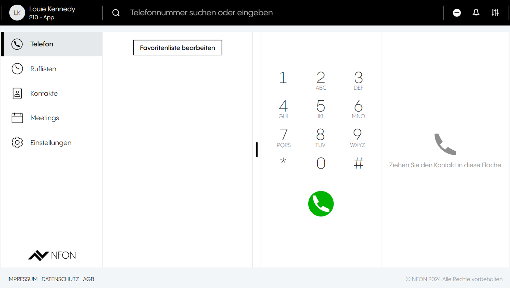Image resolution: width=510 pixels, height=288 pixels.
Task: Click the grey phone drop-area icon
Action: coord(445,144)
